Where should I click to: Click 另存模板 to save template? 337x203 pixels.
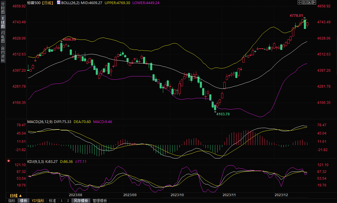81,201
